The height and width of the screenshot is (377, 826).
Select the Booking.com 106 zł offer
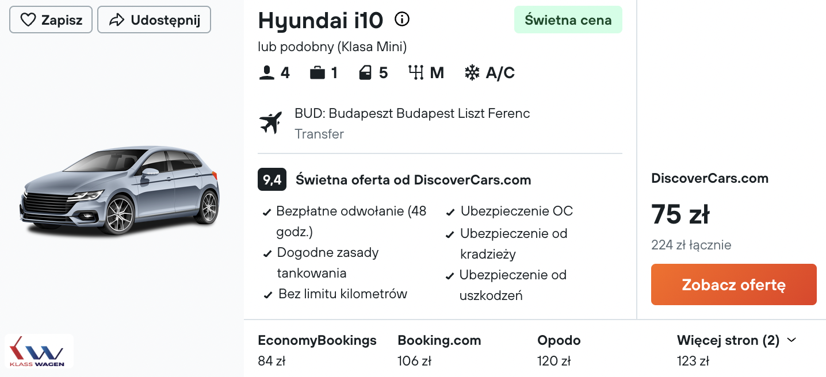point(439,350)
